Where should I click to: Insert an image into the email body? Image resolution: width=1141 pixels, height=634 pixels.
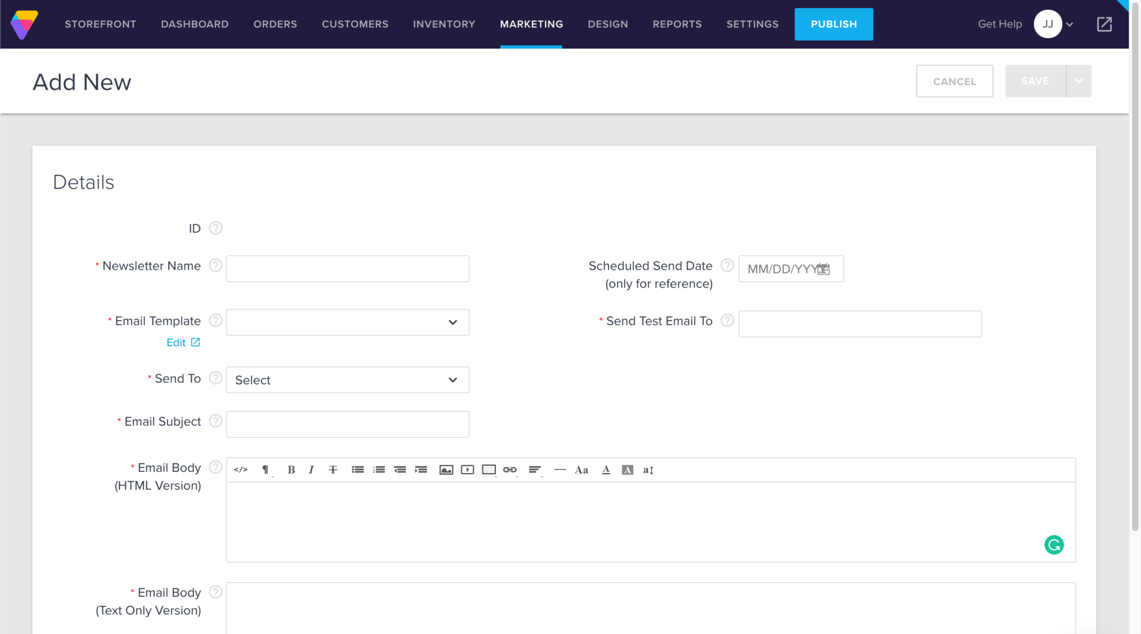tap(446, 470)
